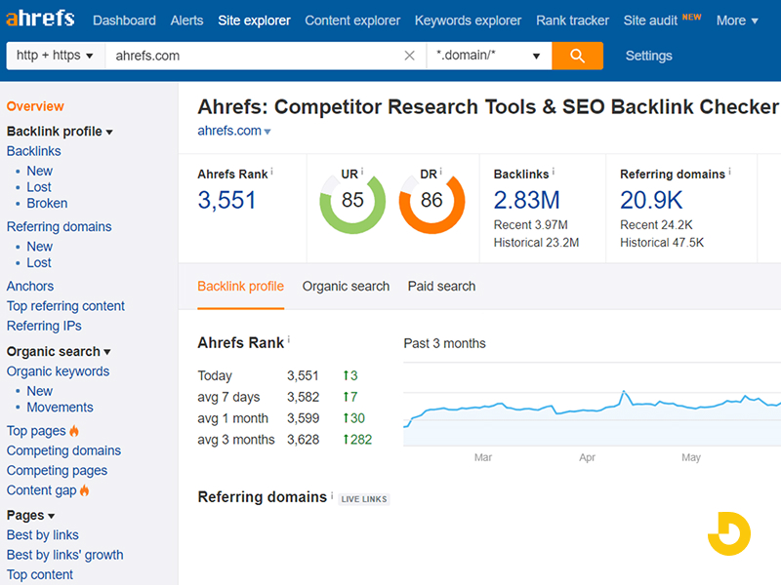Open the http + https protocol dropdown

(54, 56)
